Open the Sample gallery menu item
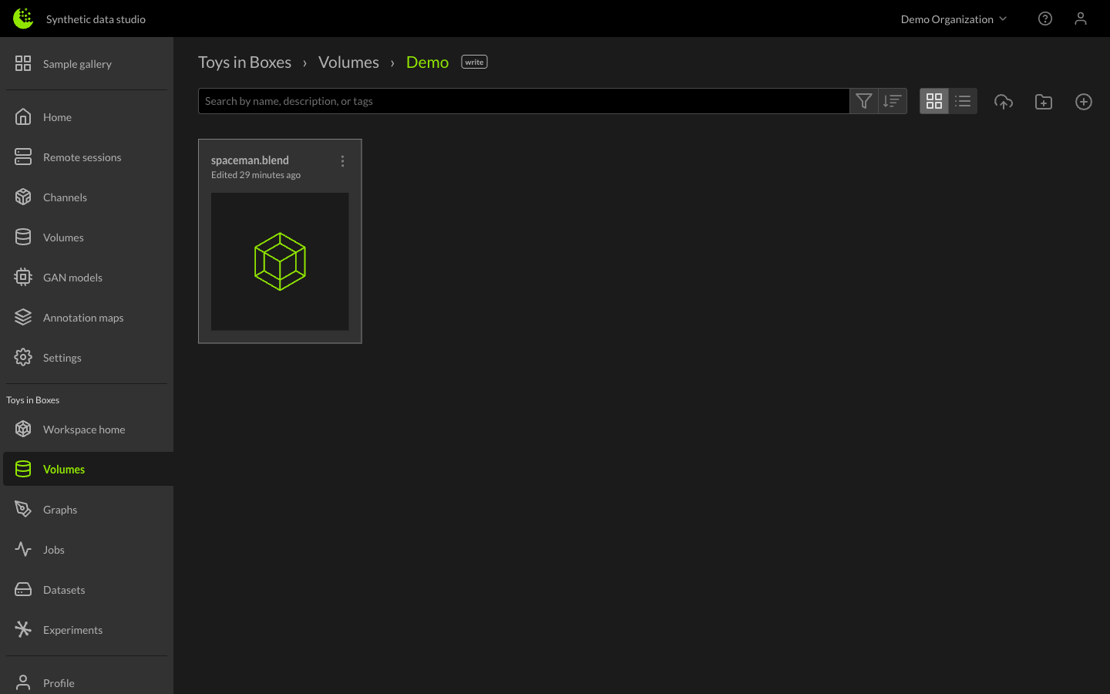This screenshot has height=694, width=1110. click(77, 64)
